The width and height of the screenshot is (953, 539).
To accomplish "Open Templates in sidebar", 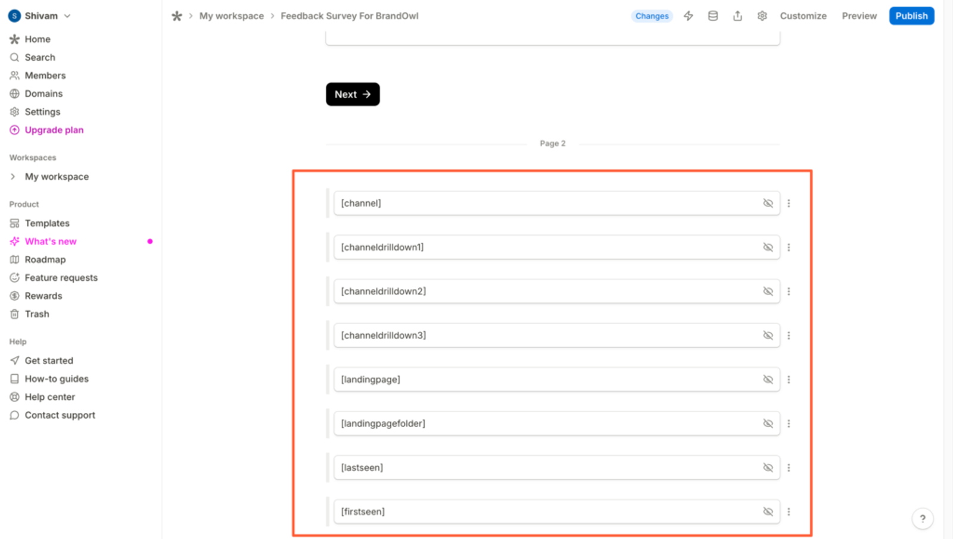I will click(x=47, y=224).
